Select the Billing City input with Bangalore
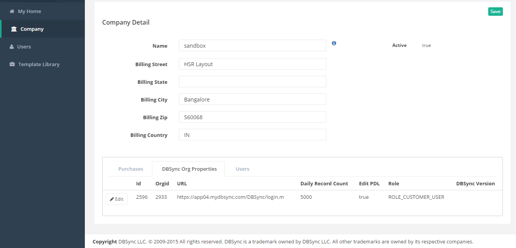Viewport: 516px width, 248px height. [x=253, y=100]
